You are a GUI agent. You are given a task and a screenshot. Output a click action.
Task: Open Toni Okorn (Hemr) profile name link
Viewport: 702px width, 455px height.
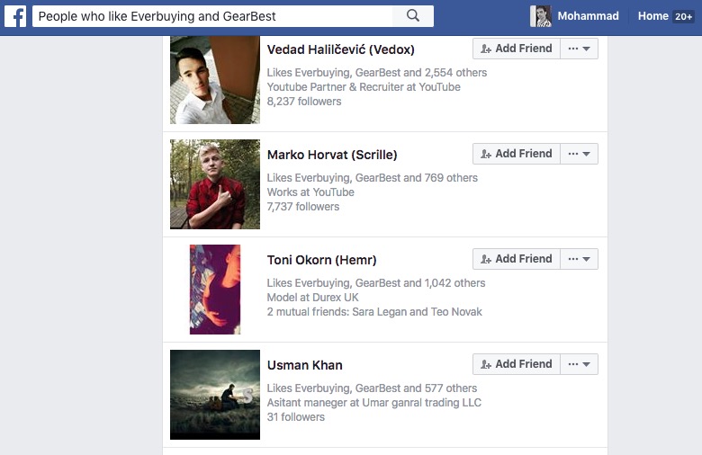[321, 260]
